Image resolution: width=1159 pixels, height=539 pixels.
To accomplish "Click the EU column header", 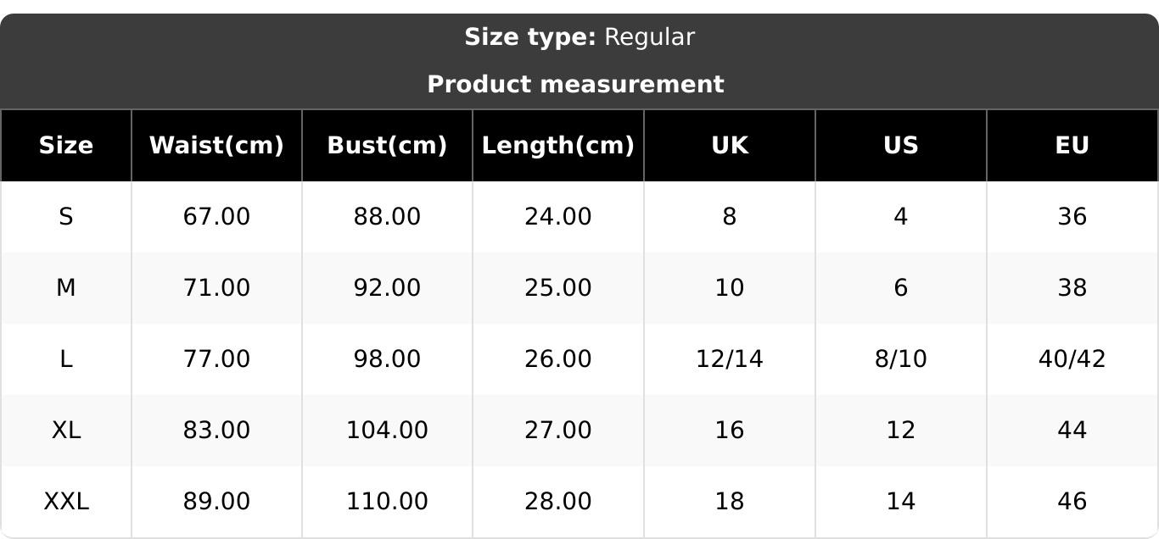I will (x=1072, y=146).
